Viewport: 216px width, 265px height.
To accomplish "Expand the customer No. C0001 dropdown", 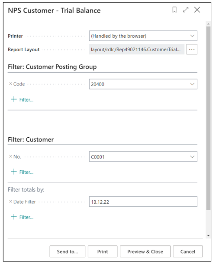I will pyautogui.click(x=192, y=157).
